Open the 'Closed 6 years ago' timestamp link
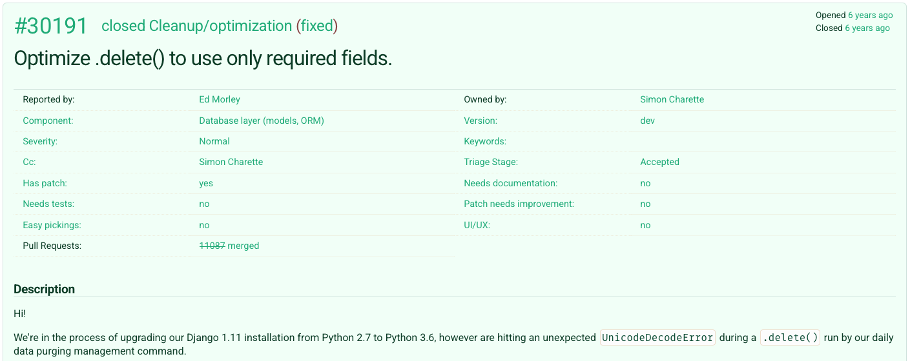 [x=867, y=28]
